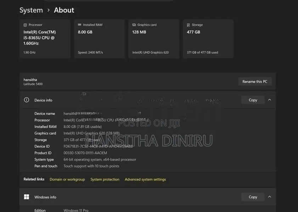Click the Windows logo icon

click(x=27, y=197)
